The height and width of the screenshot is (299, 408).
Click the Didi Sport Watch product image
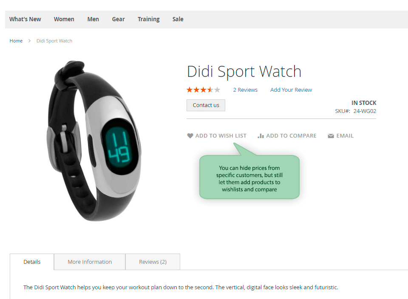tap(93, 141)
